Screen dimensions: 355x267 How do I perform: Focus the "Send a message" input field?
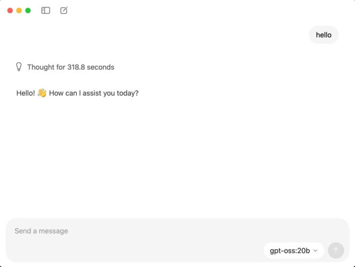tap(144, 231)
